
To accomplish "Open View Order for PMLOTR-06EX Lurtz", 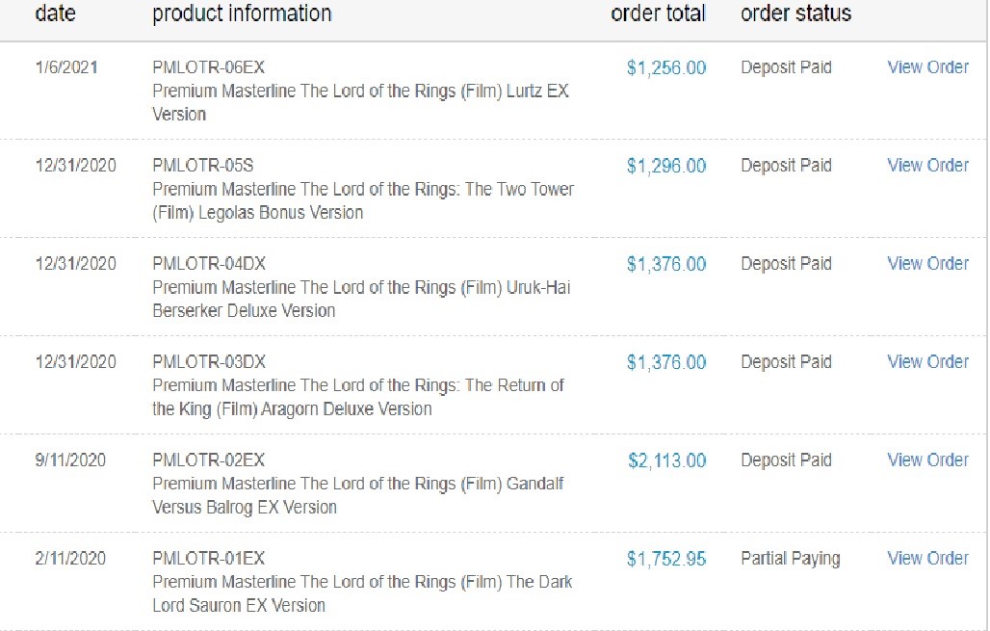I will [927, 66].
